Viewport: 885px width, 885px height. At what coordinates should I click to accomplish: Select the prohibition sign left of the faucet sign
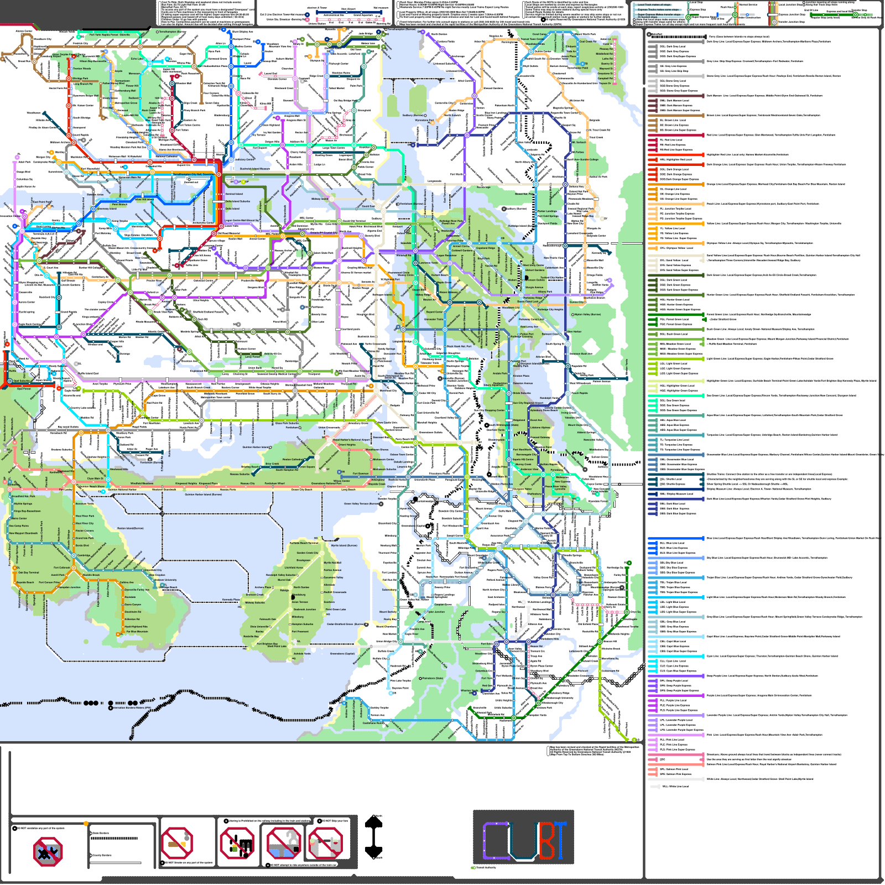(237, 844)
